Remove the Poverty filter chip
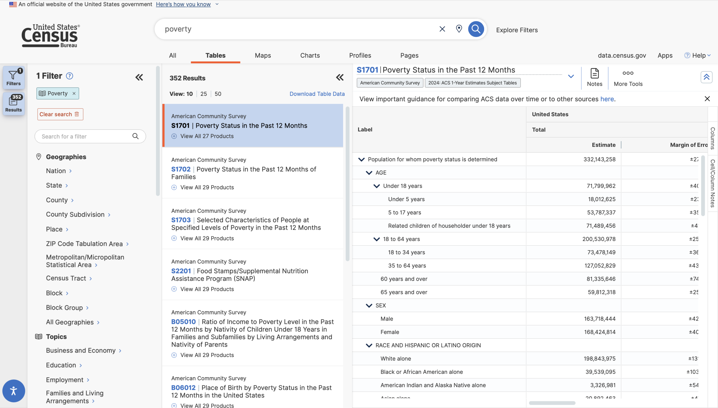This screenshot has height=408, width=718. [74, 94]
